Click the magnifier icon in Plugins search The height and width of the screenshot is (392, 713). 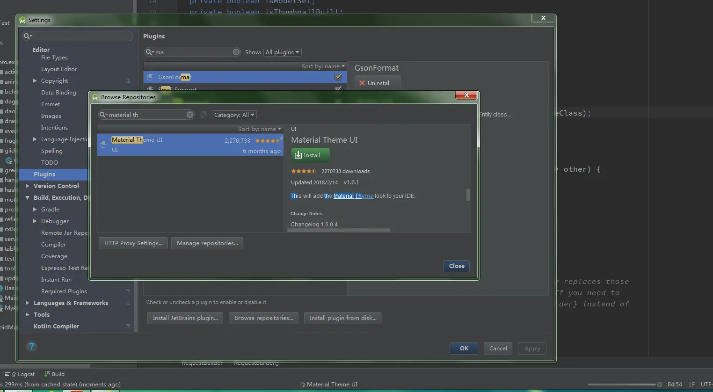pos(149,52)
